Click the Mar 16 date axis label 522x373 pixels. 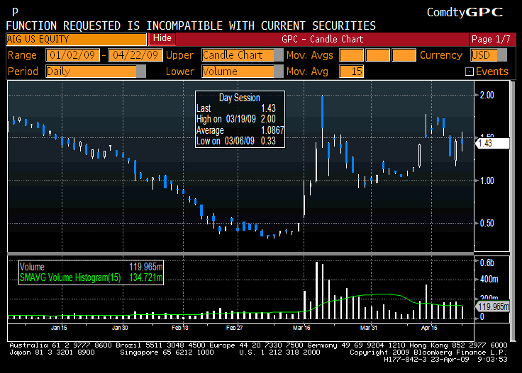301,328
